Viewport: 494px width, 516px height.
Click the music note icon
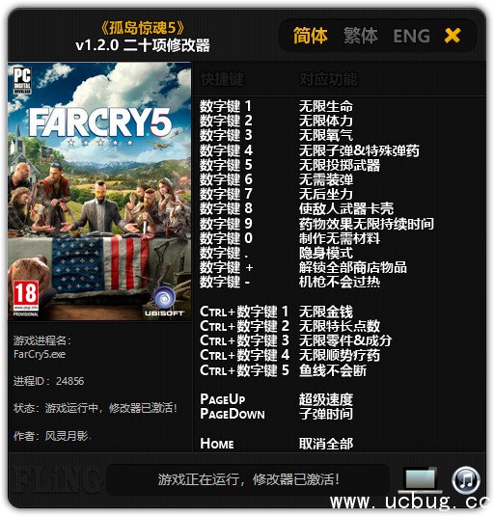(466, 480)
